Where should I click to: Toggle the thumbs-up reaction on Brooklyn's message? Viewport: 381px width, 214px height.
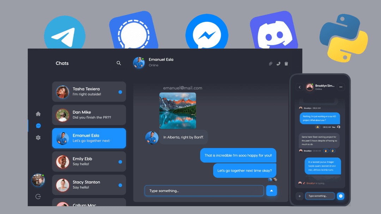pyautogui.click(x=317, y=127)
